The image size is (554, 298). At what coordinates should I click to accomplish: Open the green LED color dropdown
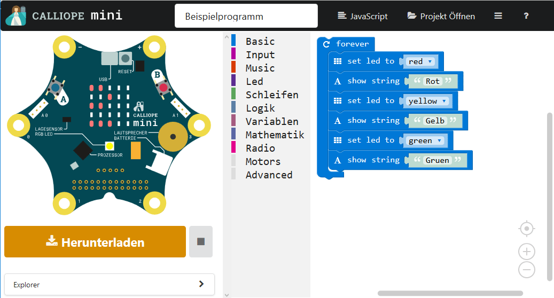point(425,140)
